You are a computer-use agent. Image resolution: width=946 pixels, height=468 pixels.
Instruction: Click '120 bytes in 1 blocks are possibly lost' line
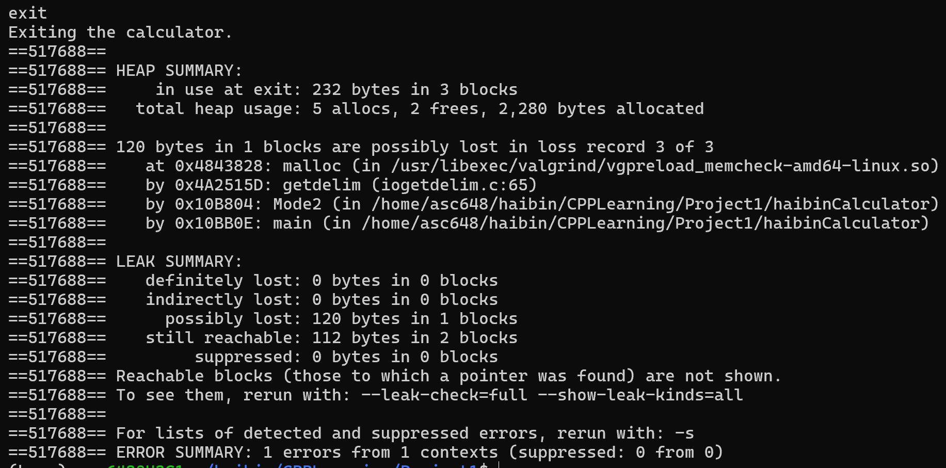414,147
